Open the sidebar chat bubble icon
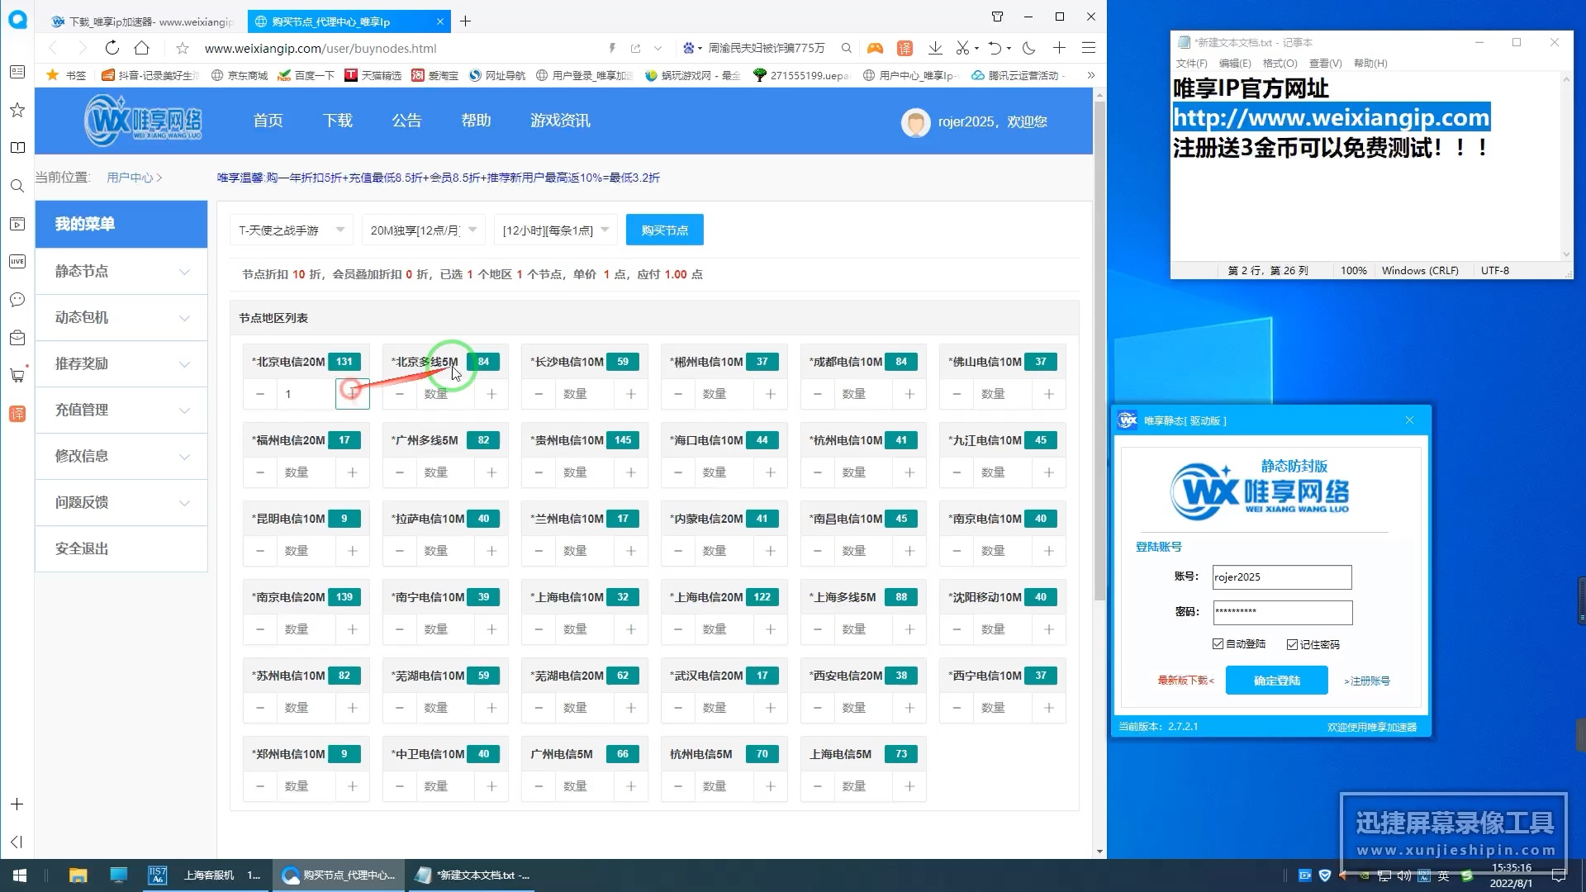 17,299
